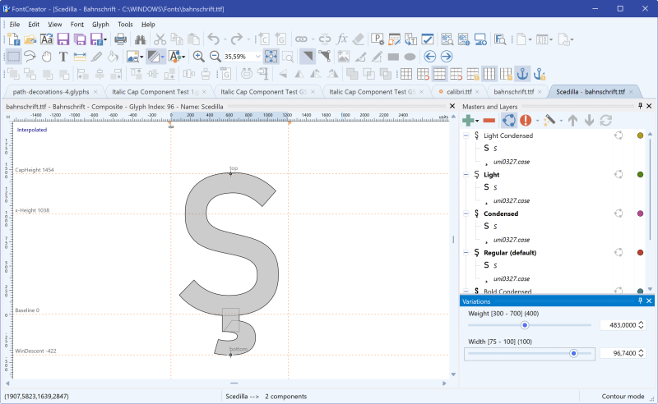Open font preview search icon
The image size is (658, 404).
[500, 39]
